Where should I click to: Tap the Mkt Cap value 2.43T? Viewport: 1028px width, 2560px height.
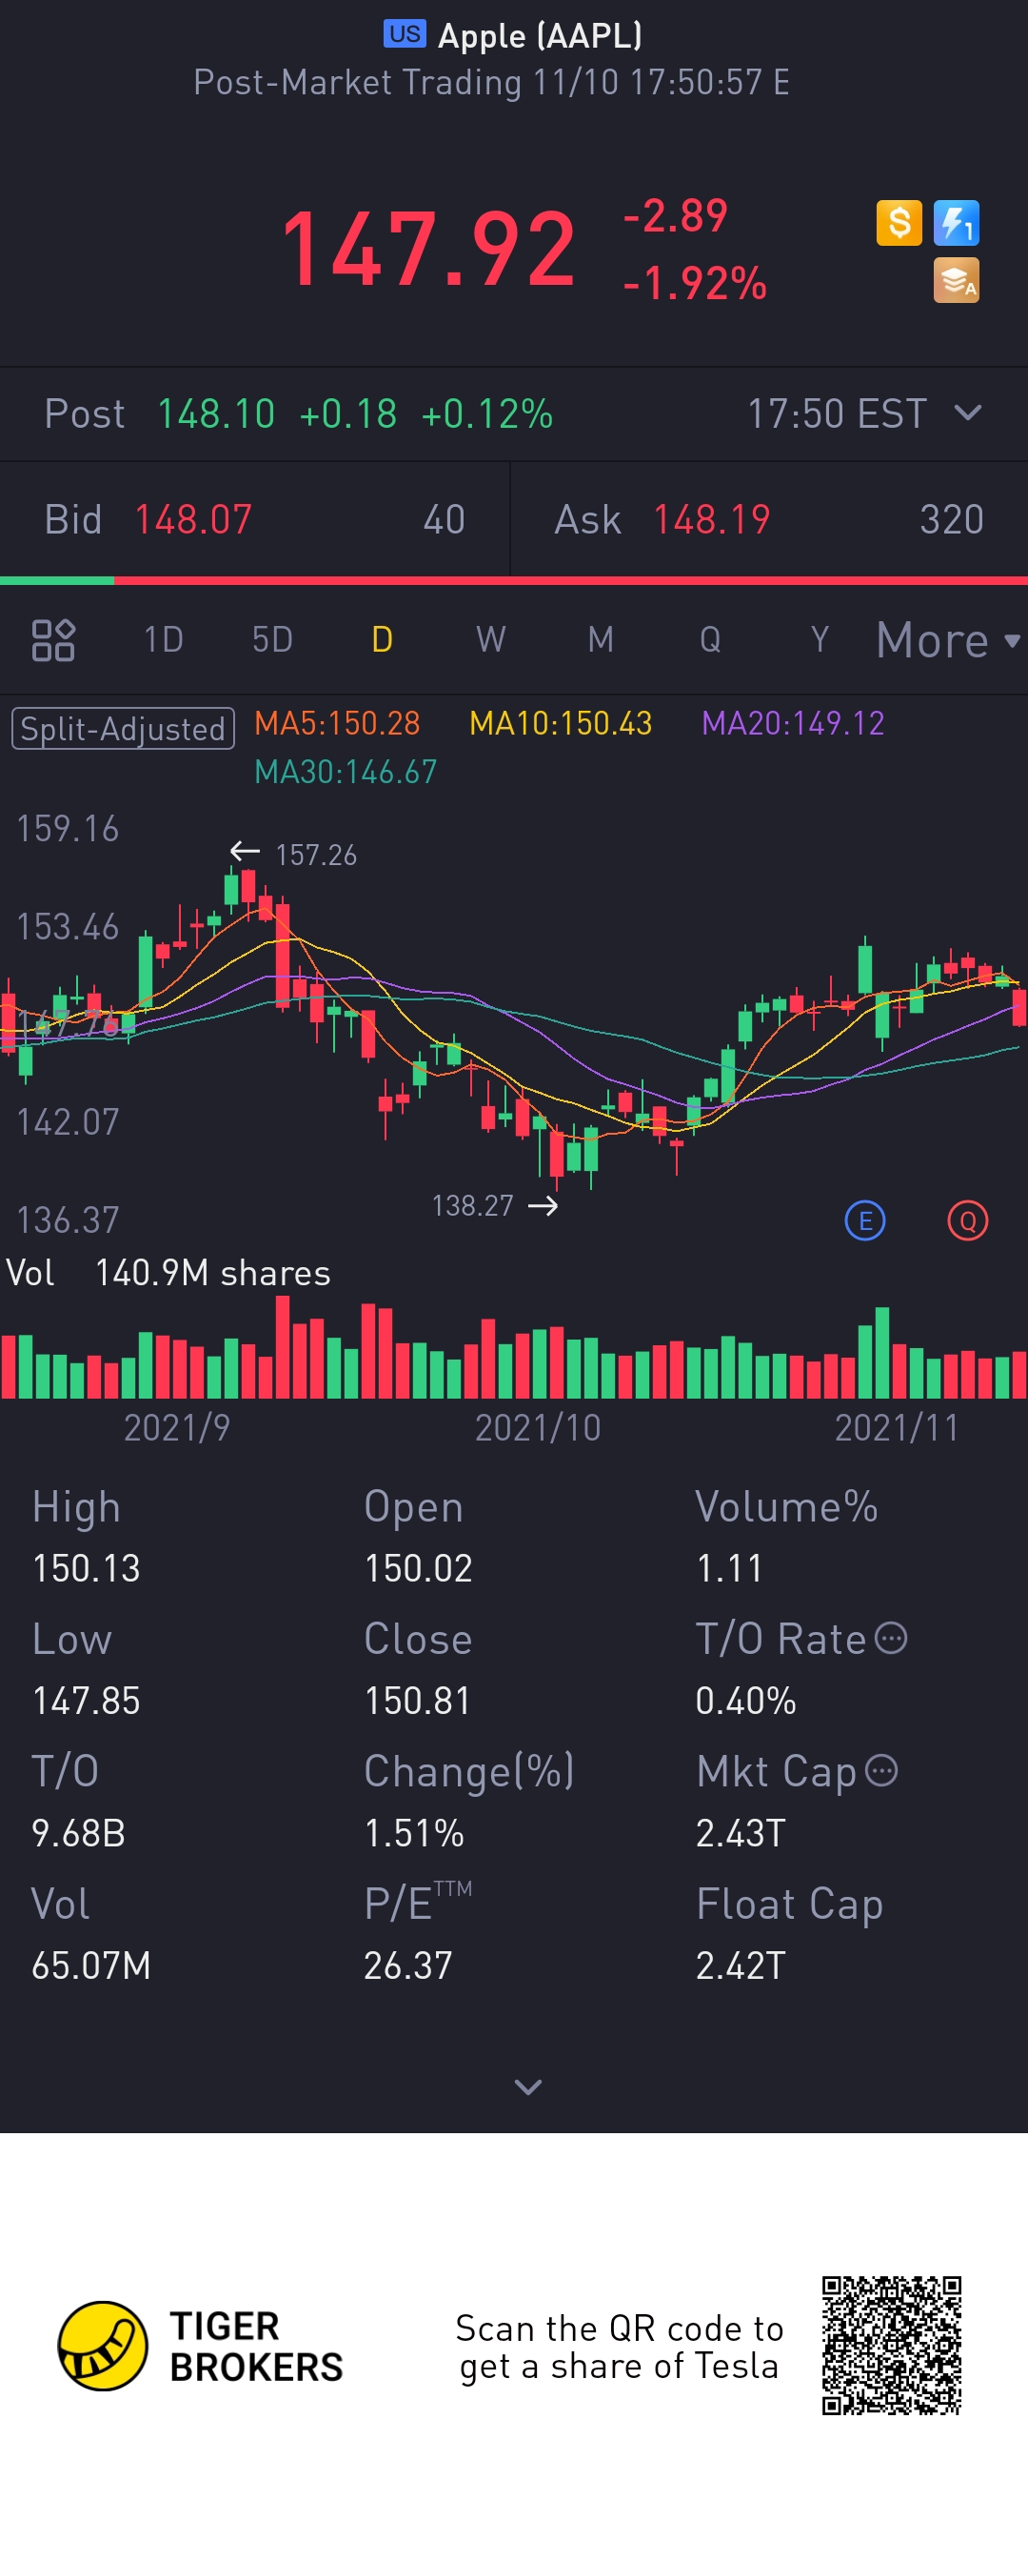741,1832
